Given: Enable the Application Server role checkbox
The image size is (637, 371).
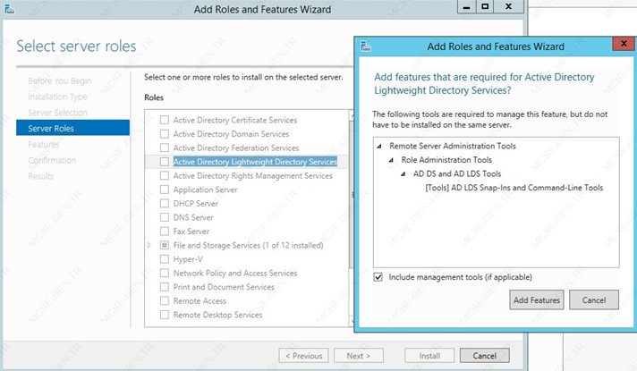Looking at the screenshot, I should click(164, 190).
